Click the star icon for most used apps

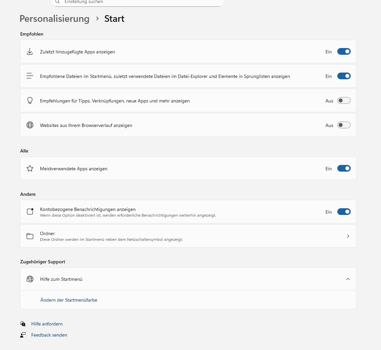click(30, 169)
